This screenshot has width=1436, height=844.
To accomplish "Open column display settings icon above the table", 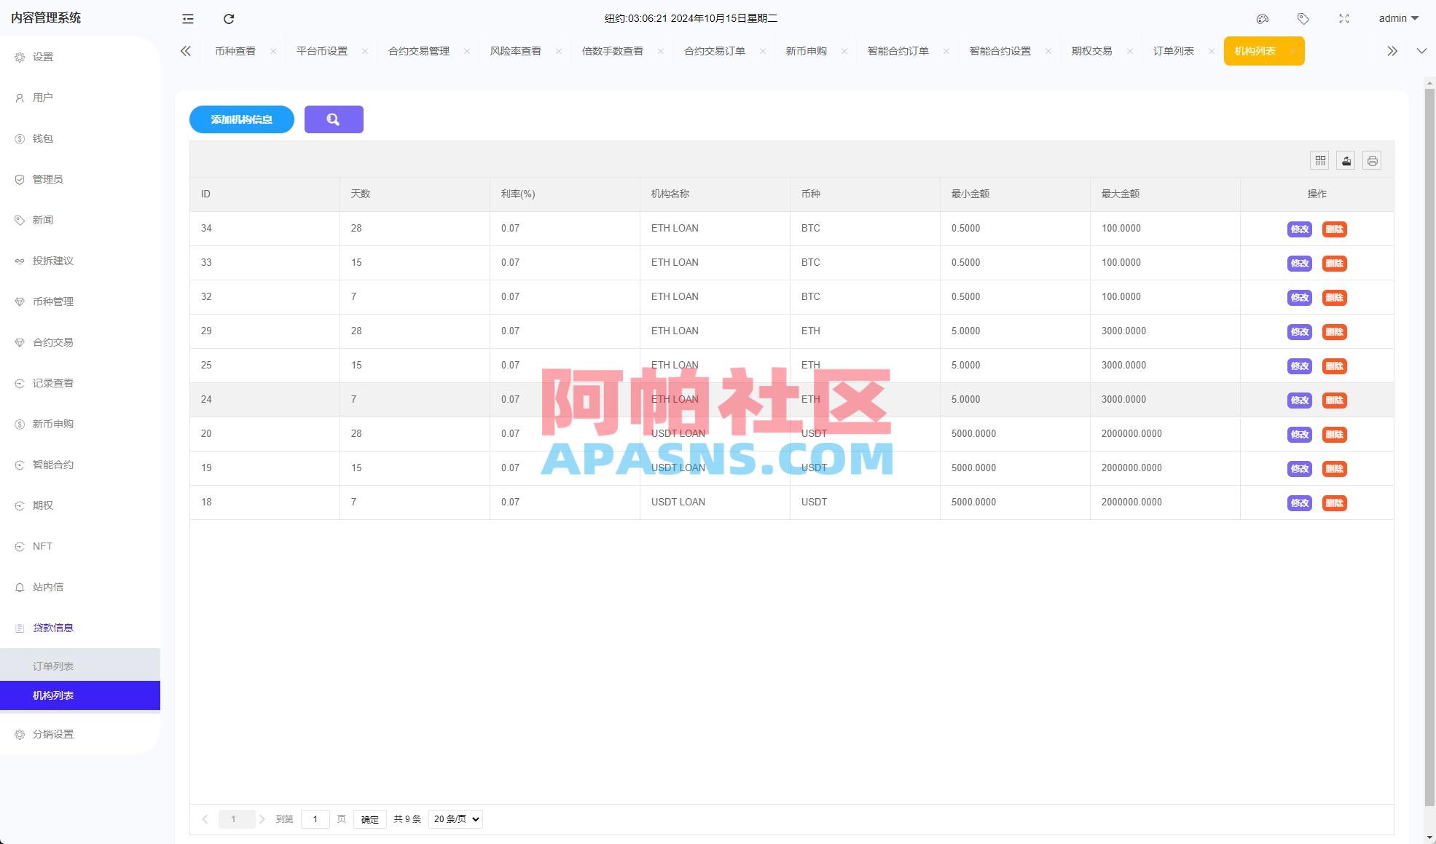I will (x=1319, y=160).
